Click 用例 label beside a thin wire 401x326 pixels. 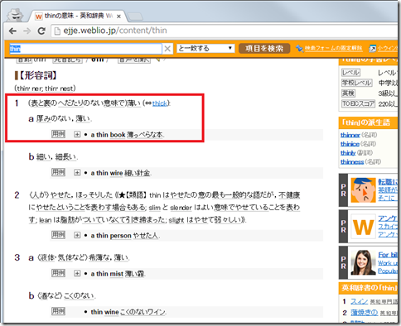click(58, 173)
